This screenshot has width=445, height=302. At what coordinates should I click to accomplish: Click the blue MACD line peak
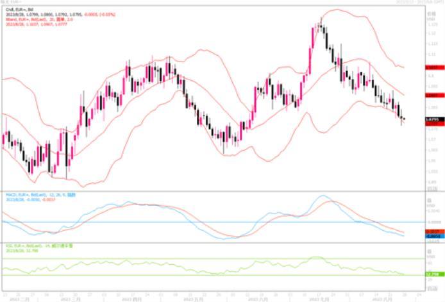tap(323, 196)
